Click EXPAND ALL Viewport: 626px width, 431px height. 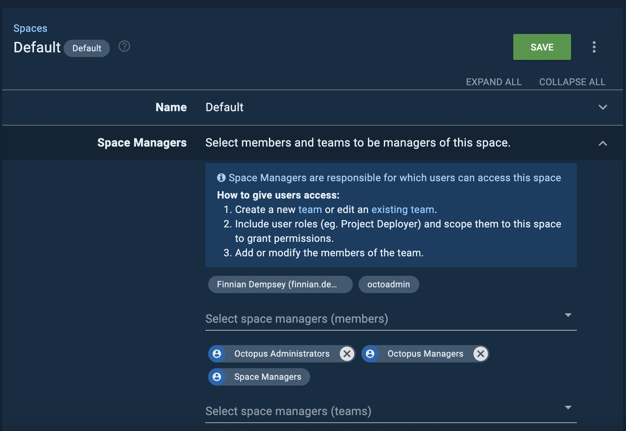(494, 82)
